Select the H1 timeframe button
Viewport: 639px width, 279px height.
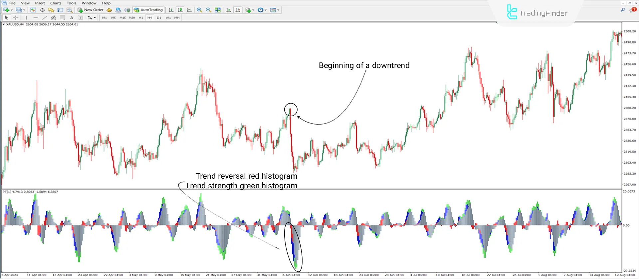141,18
